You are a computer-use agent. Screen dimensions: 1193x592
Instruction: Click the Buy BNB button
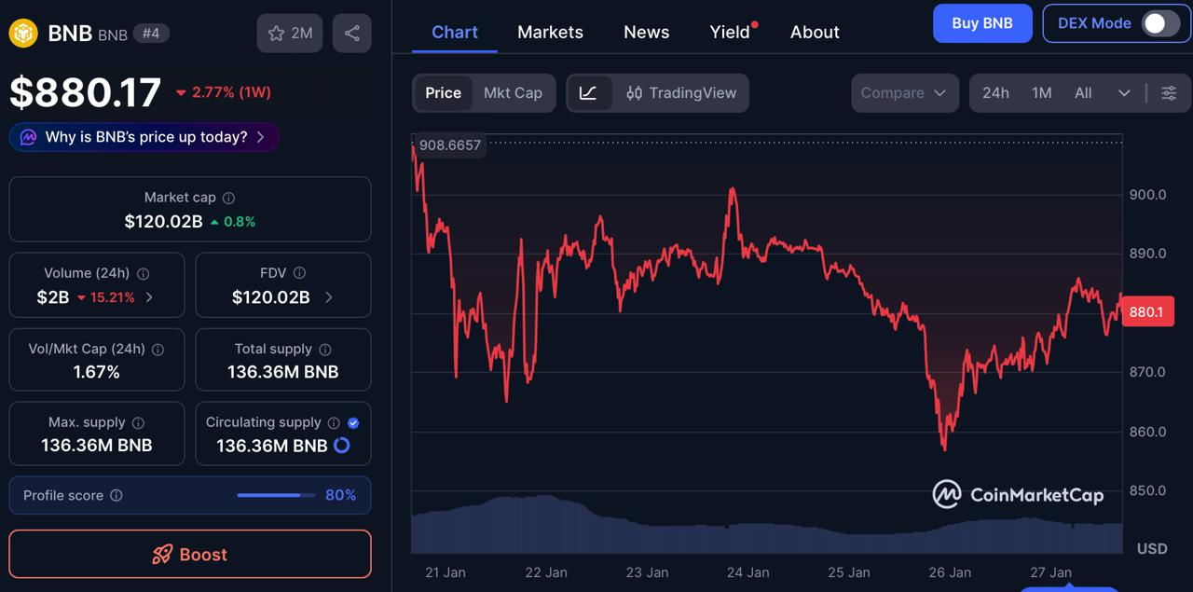click(981, 23)
